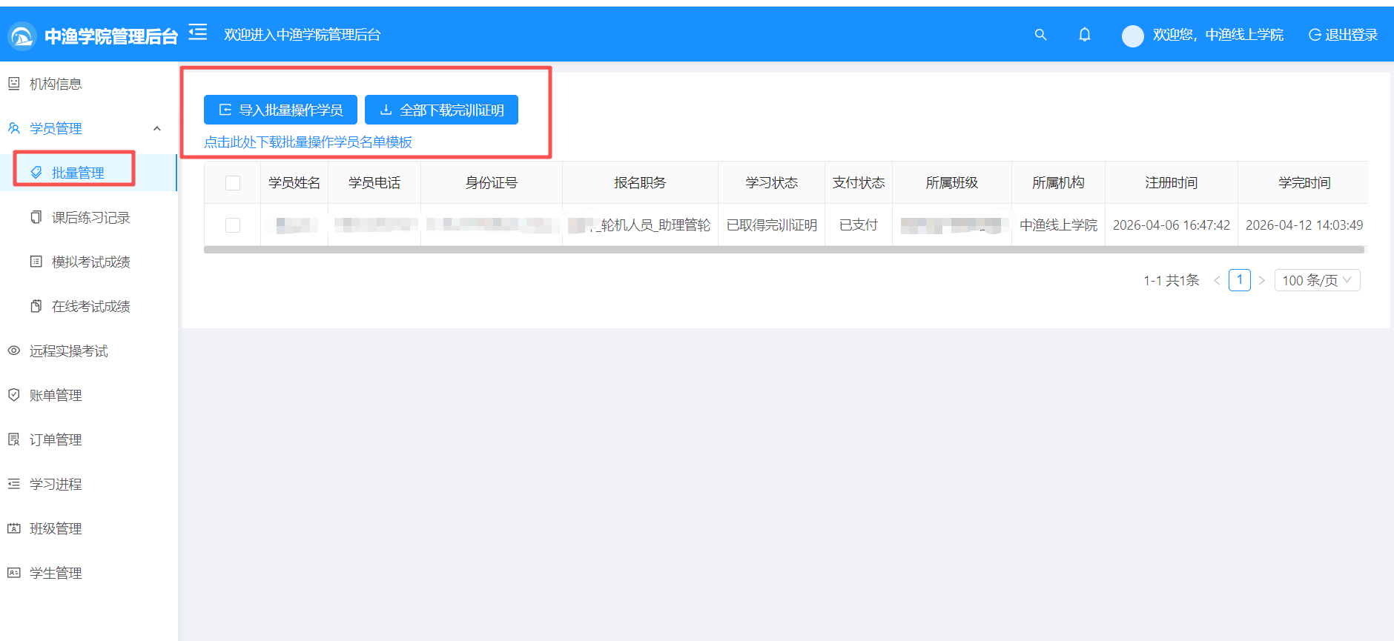This screenshot has height=641, width=1394.
Task: Collapse the sidebar with the menu fold icon
Action: coord(197,32)
